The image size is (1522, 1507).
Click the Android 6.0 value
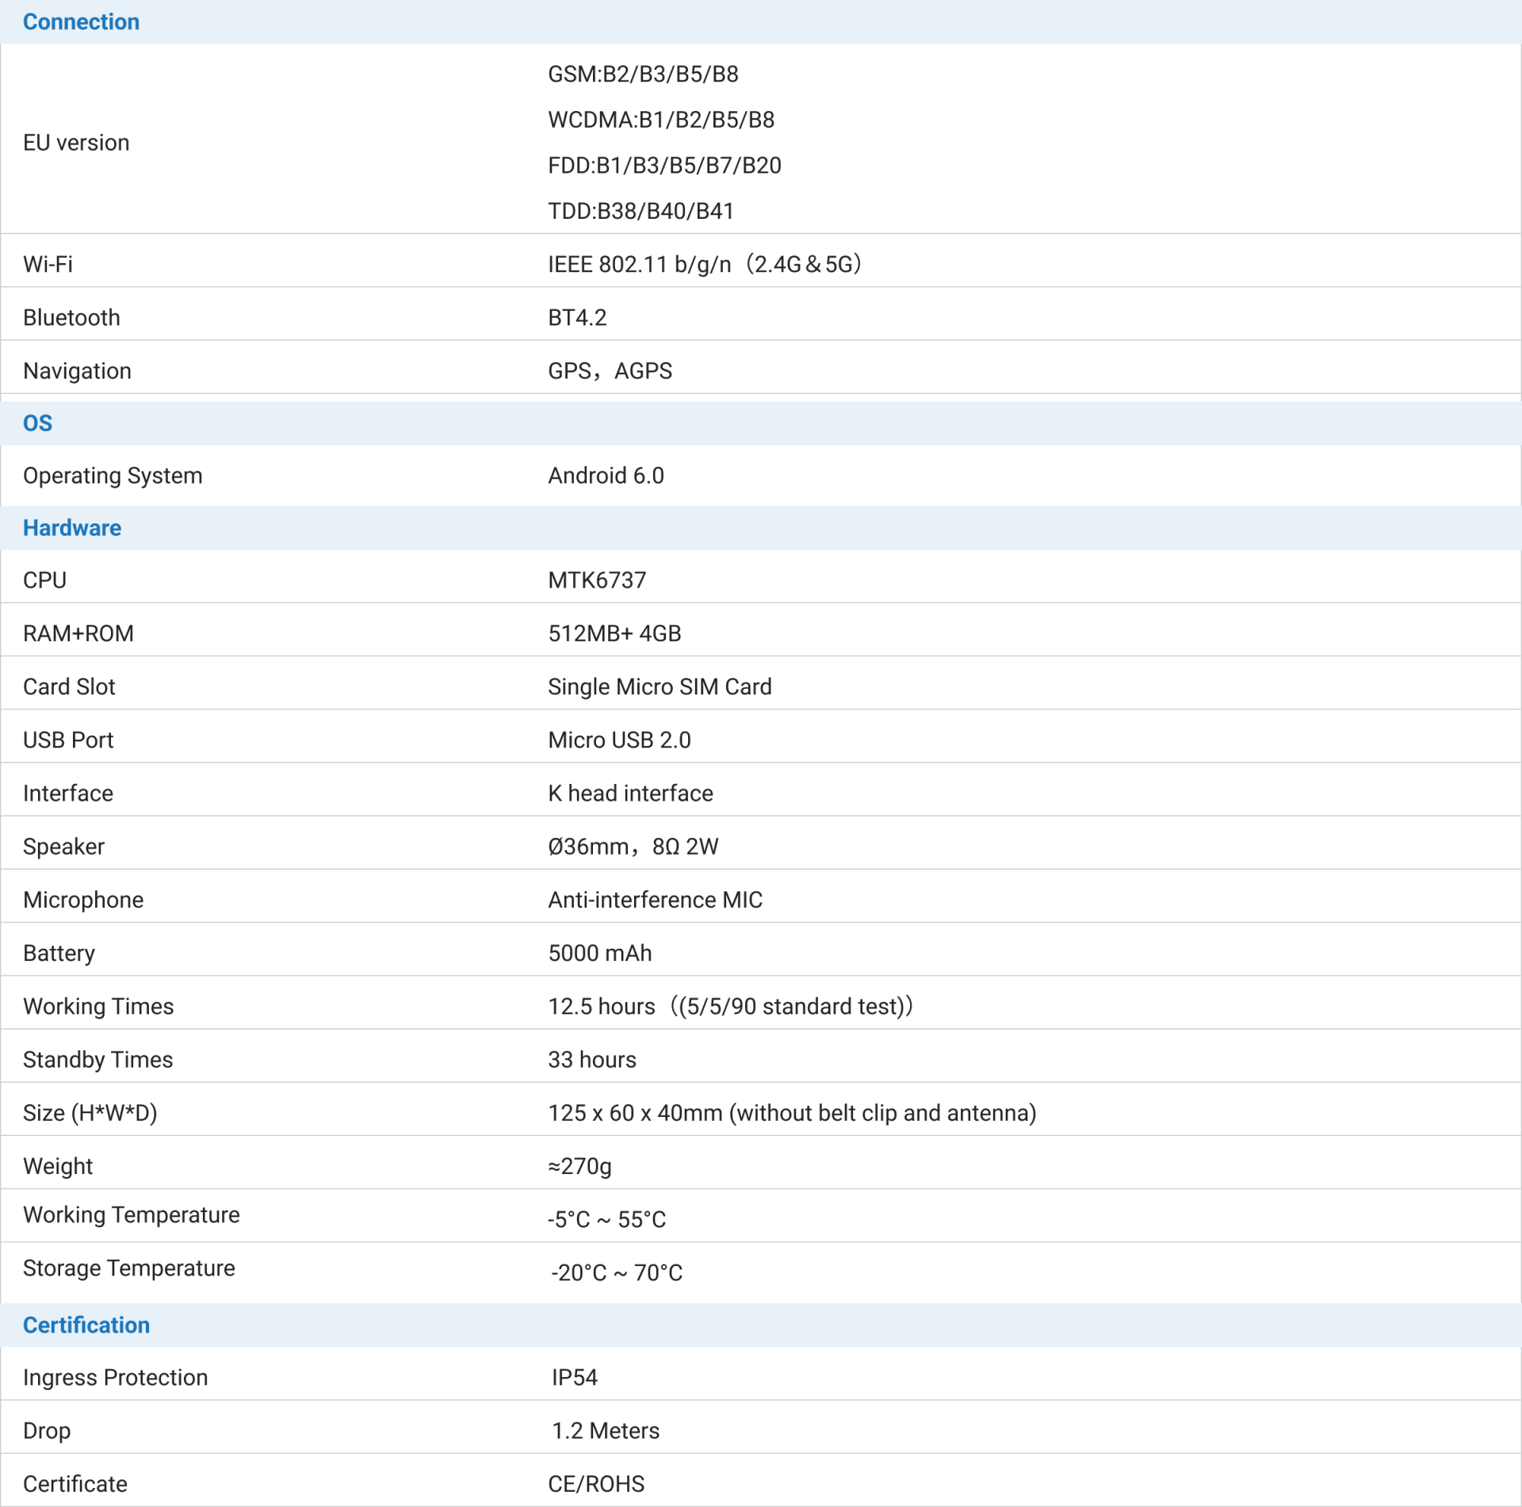tap(606, 476)
